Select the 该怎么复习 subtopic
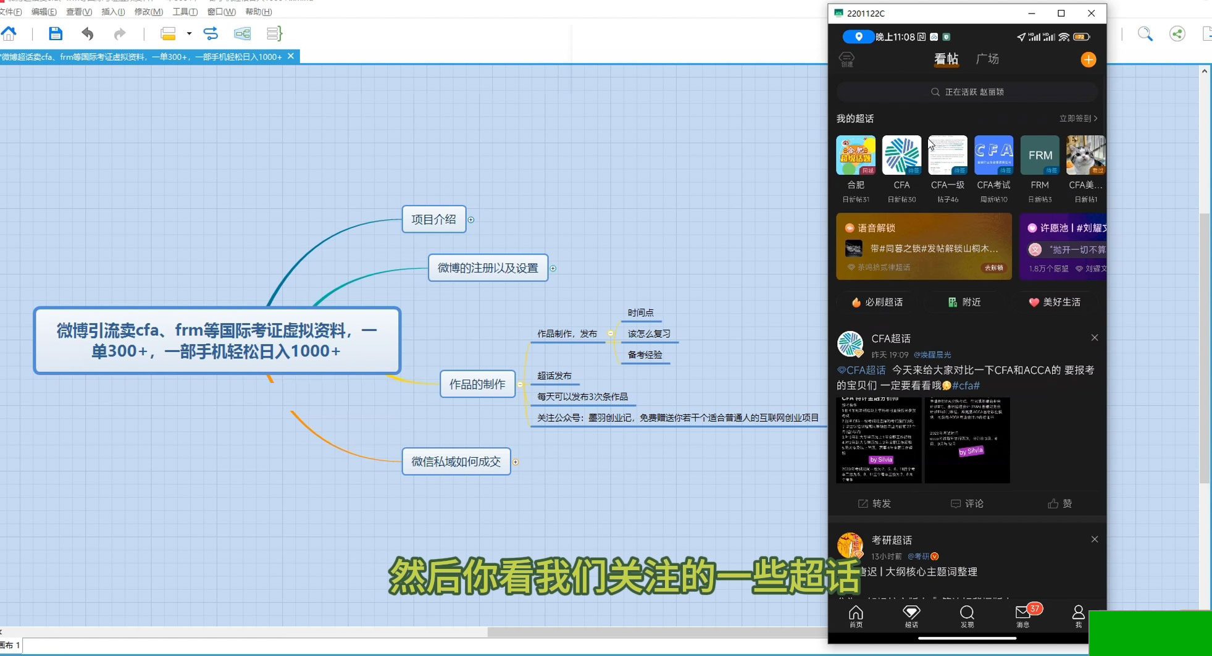The width and height of the screenshot is (1212, 656). [x=649, y=334]
